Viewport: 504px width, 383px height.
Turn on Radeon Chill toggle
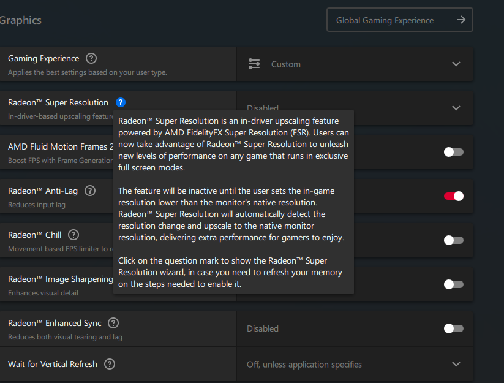pos(454,240)
